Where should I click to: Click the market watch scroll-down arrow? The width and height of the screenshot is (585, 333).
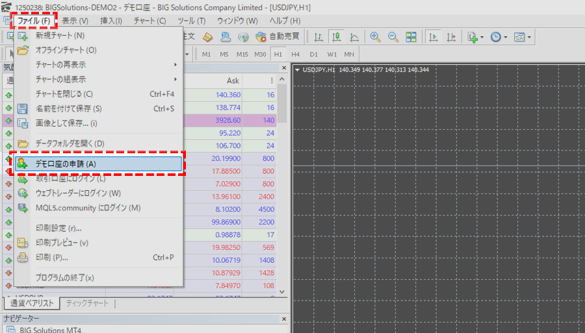[x=282, y=291]
